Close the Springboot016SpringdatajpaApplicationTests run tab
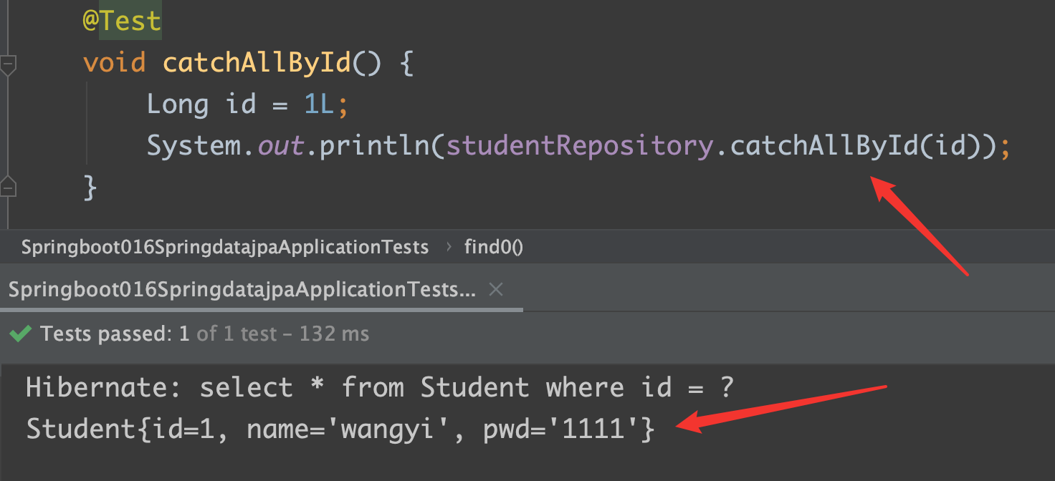The height and width of the screenshot is (481, 1055). point(495,290)
